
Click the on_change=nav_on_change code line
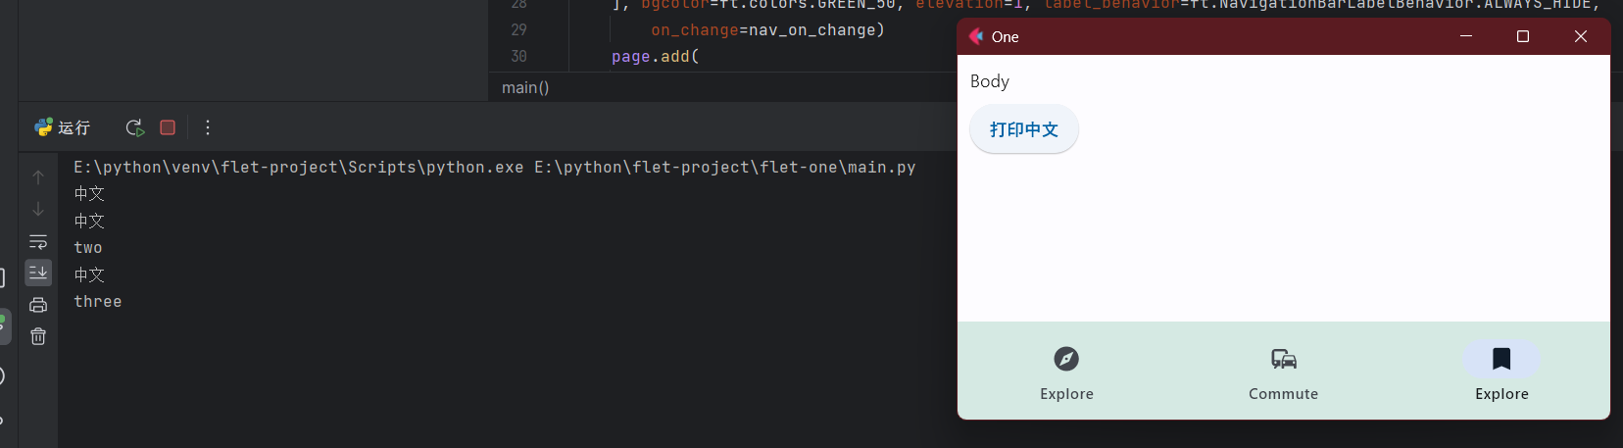tap(767, 30)
